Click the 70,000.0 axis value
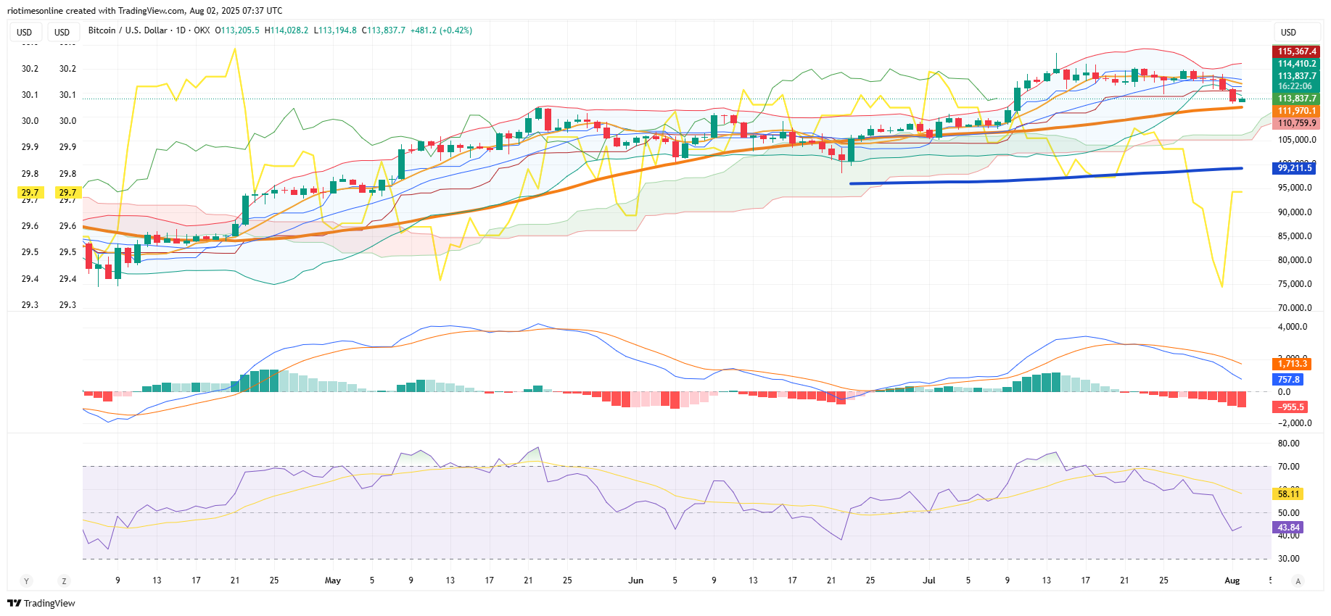This screenshot has width=1331, height=616. click(1296, 308)
